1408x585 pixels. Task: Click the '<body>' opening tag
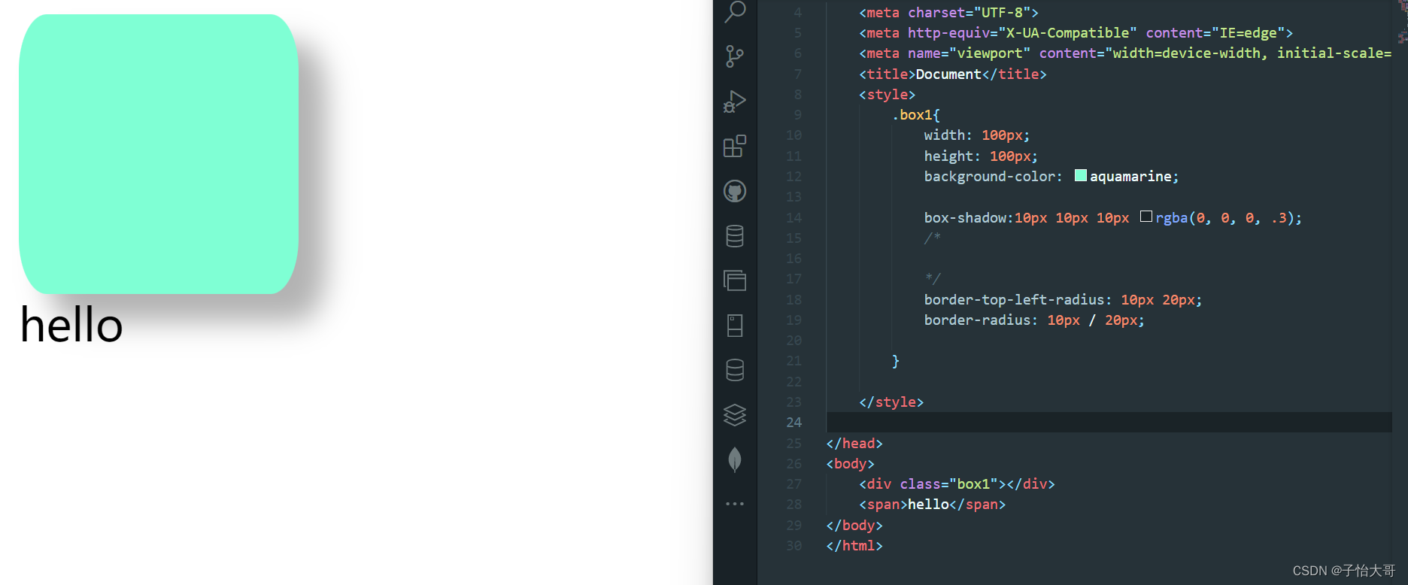coord(851,464)
